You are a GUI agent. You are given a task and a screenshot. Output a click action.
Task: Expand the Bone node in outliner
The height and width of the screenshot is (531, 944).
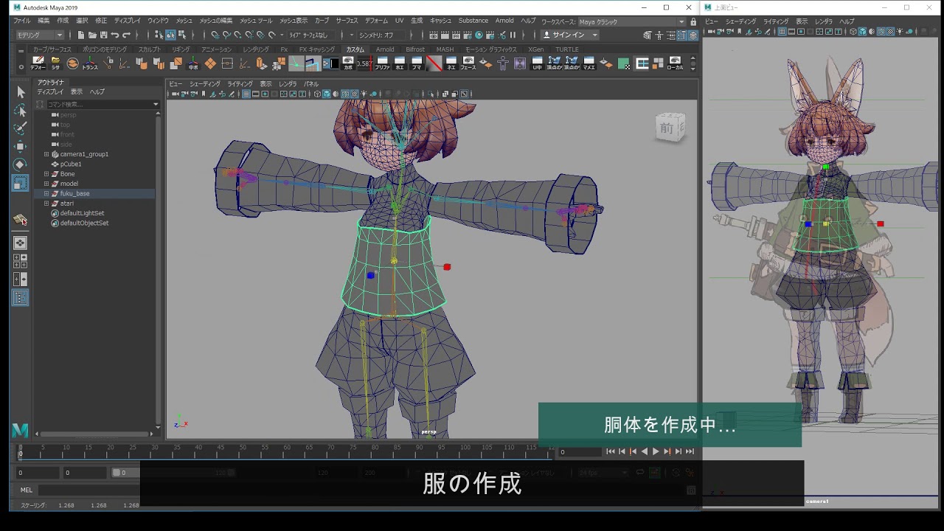[46, 174]
